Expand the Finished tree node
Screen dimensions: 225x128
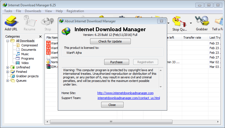[8, 72]
